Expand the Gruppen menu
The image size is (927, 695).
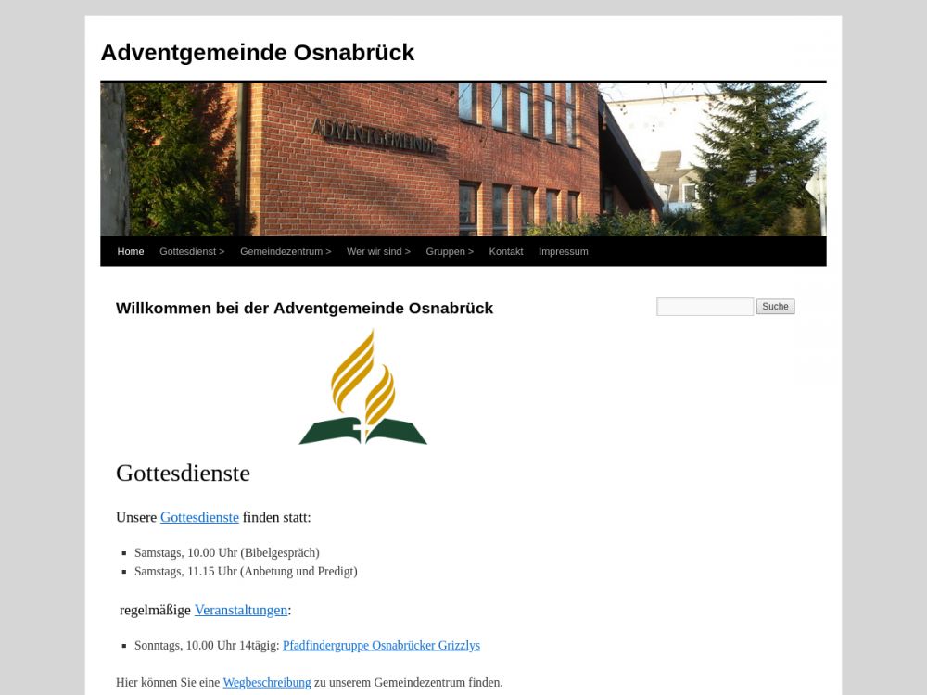[450, 251]
